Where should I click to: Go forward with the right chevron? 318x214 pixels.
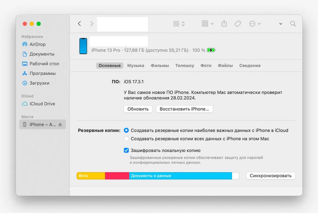(92, 24)
